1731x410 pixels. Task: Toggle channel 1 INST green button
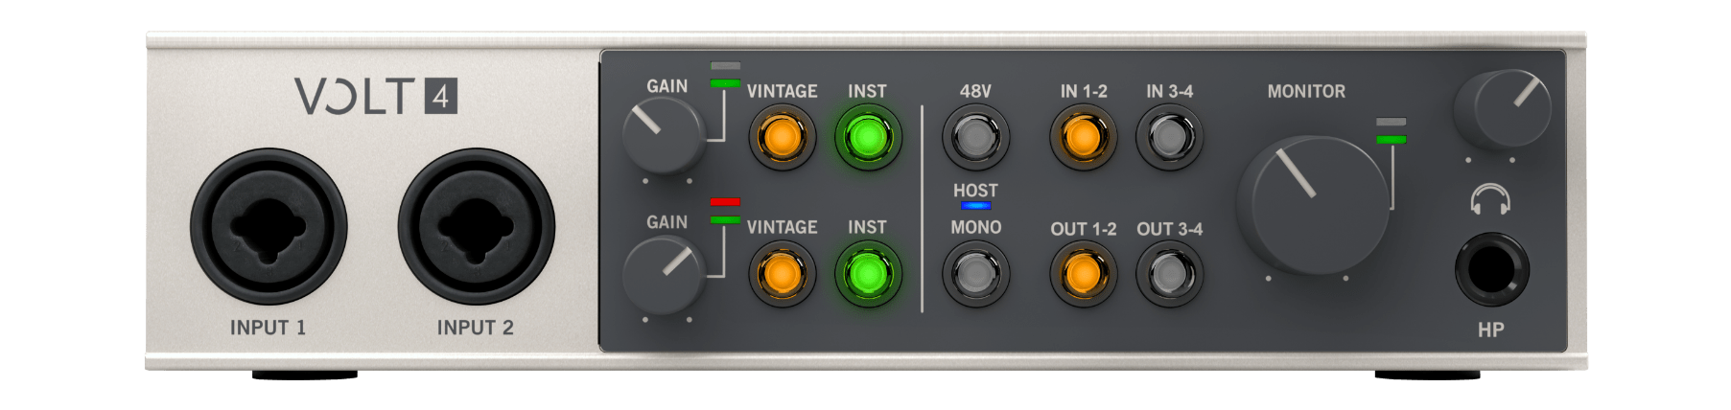click(x=867, y=137)
